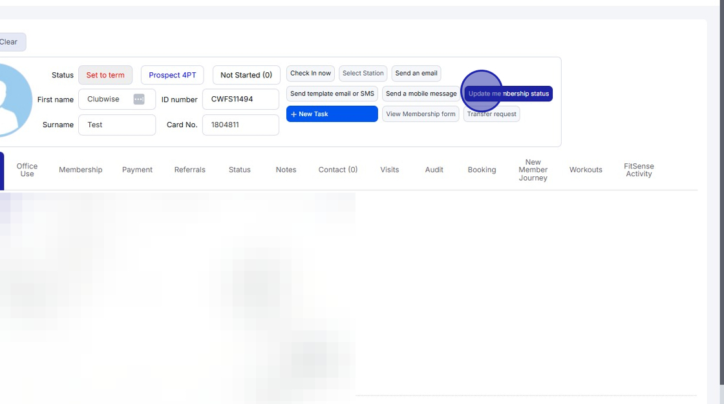
Task: Open the Prospect 4PT status
Action: (x=172, y=75)
